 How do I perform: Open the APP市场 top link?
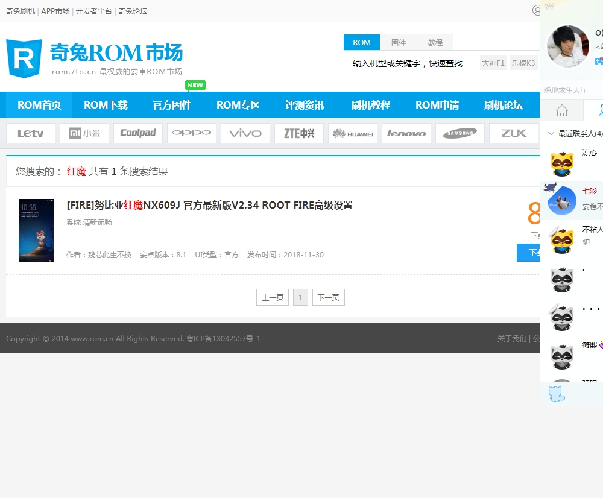tap(55, 11)
